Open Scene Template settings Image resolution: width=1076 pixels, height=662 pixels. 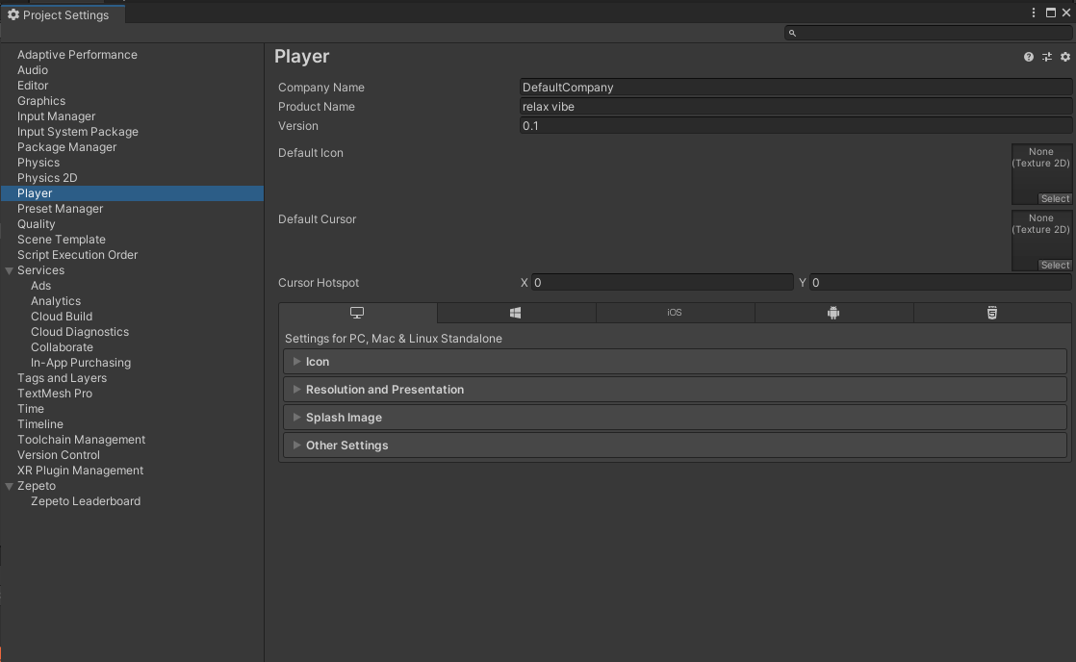[x=61, y=240]
